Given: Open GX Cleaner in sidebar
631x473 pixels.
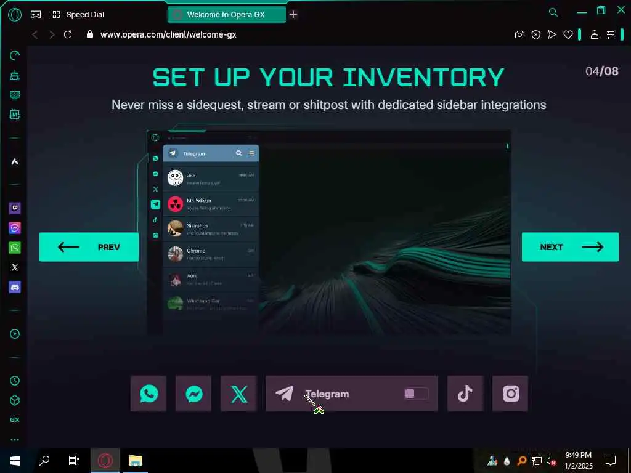Looking at the screenshot, I should [x=15, y=75].
